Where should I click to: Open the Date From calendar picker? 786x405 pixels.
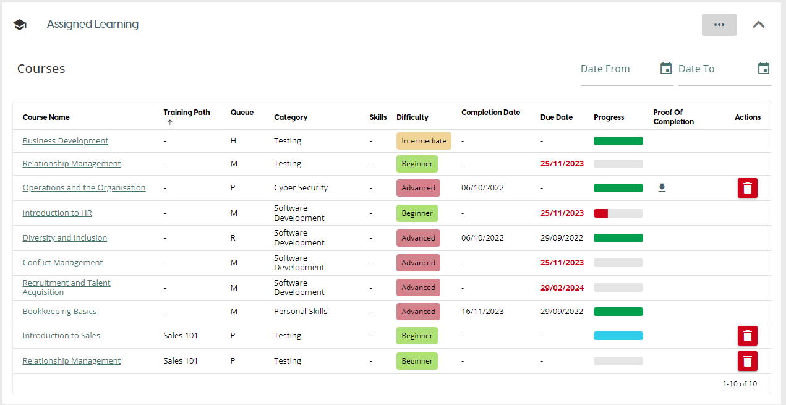tap(665, 69)
